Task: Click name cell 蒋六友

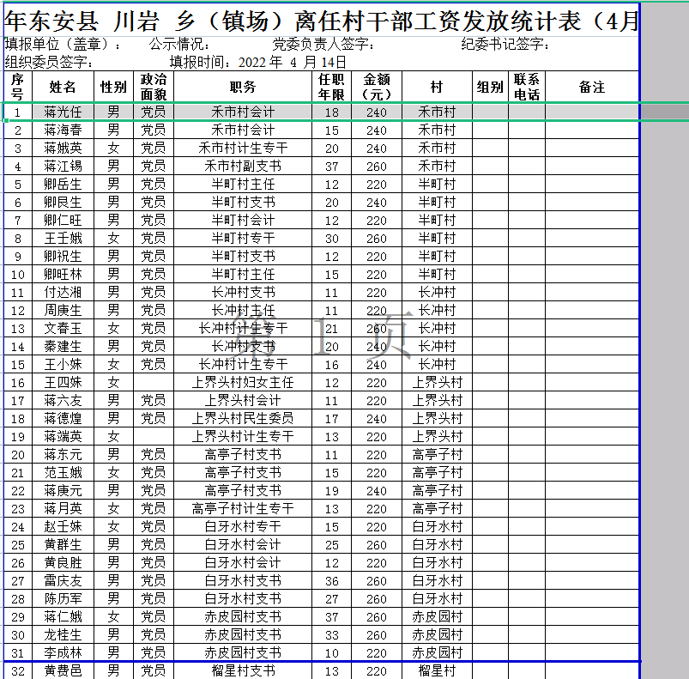Action: coord(63,400)
